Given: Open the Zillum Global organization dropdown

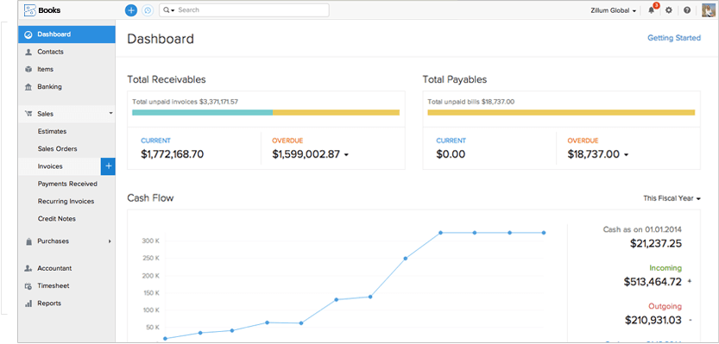Looking at the screenshot, I should (x=614, y=10).
